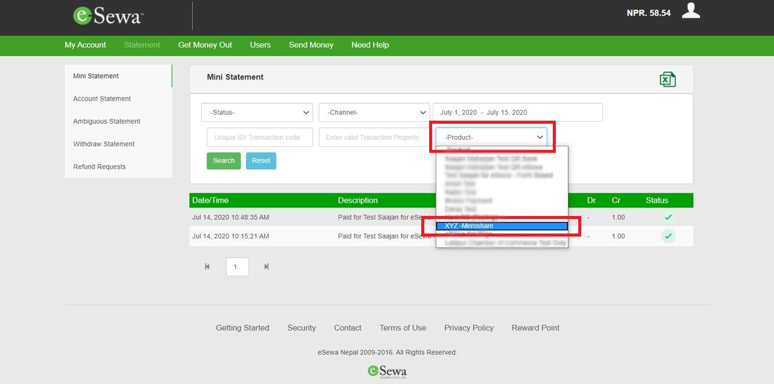Click the eSewa logo in the footer

pos(387,371)
